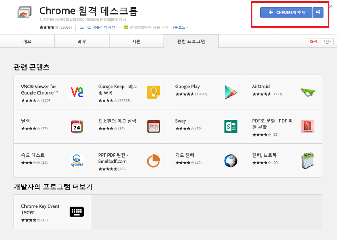337x240 pixels.
Task: Open the AirDroid paper plane icon
Action: click(x=308, y=92)
